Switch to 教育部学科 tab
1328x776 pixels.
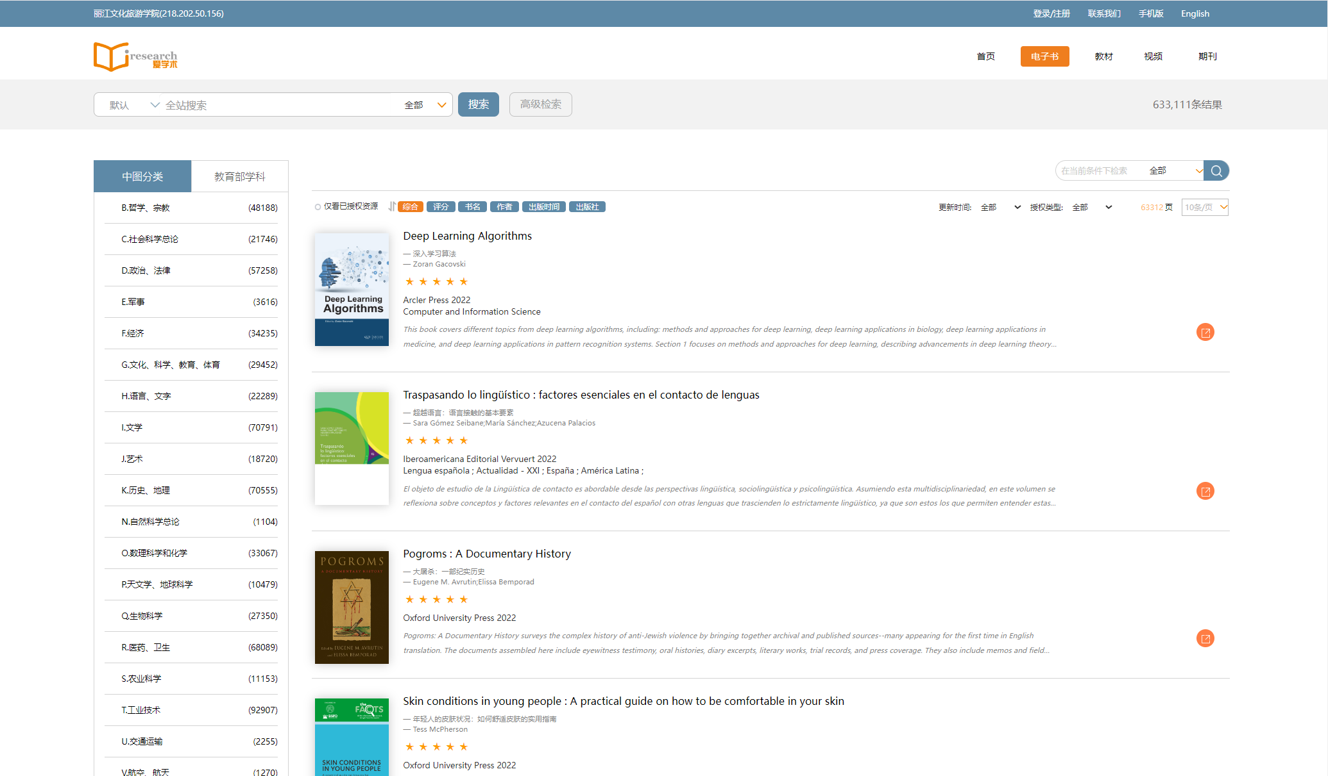240,176
